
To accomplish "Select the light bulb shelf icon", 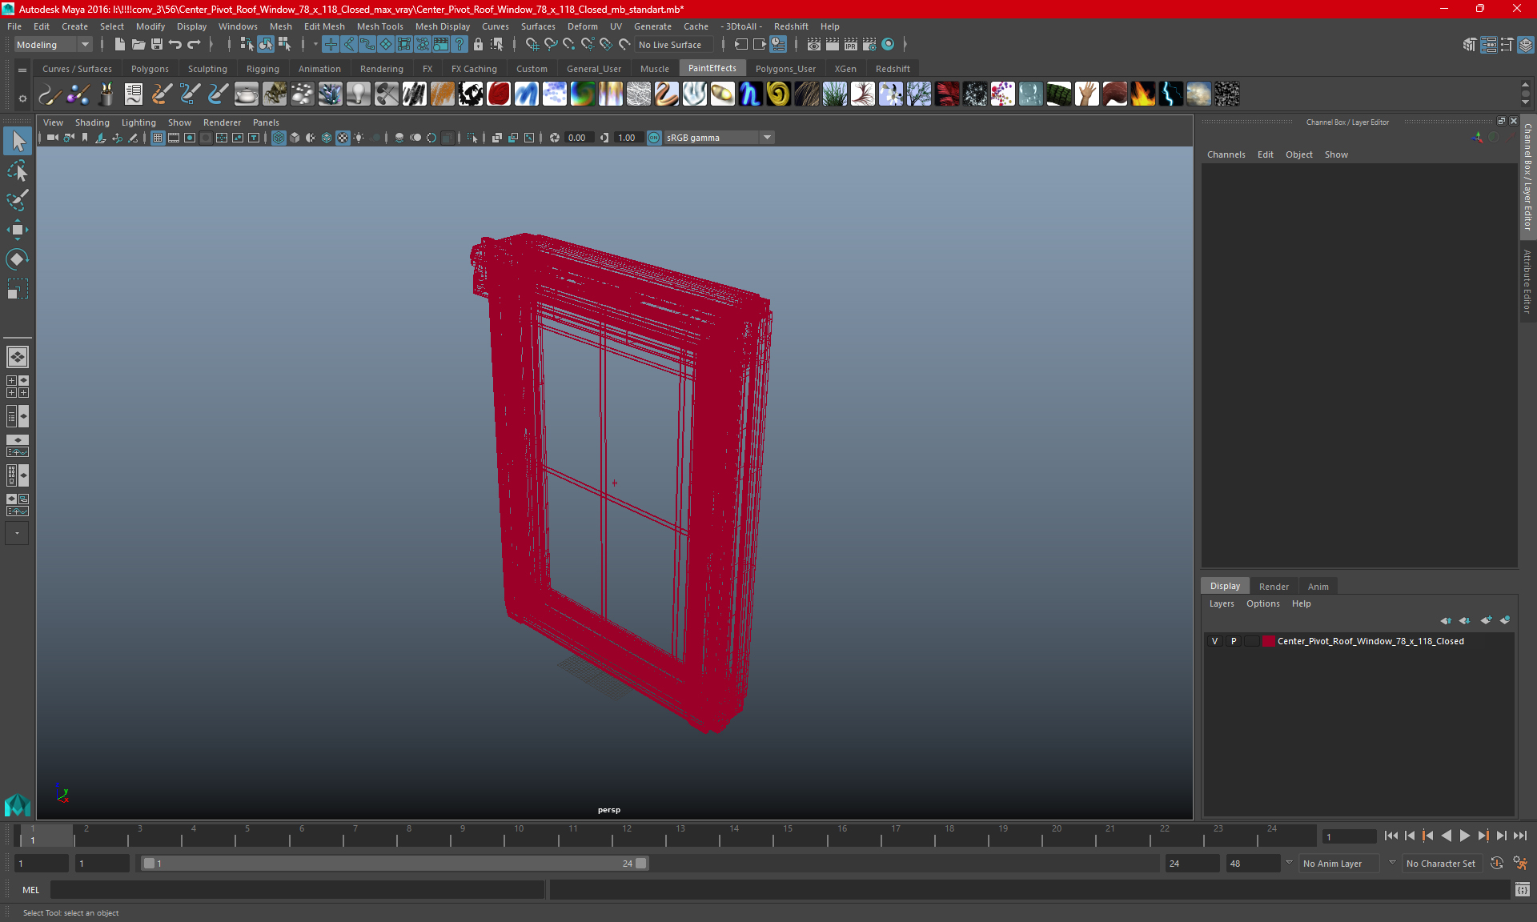I will coord(358,94).
